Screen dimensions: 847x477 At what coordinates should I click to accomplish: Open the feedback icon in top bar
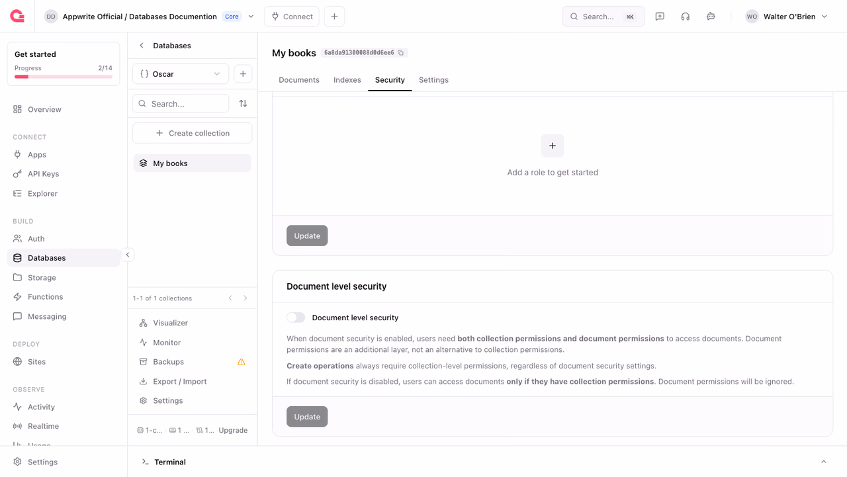click(x=660, y=17)
